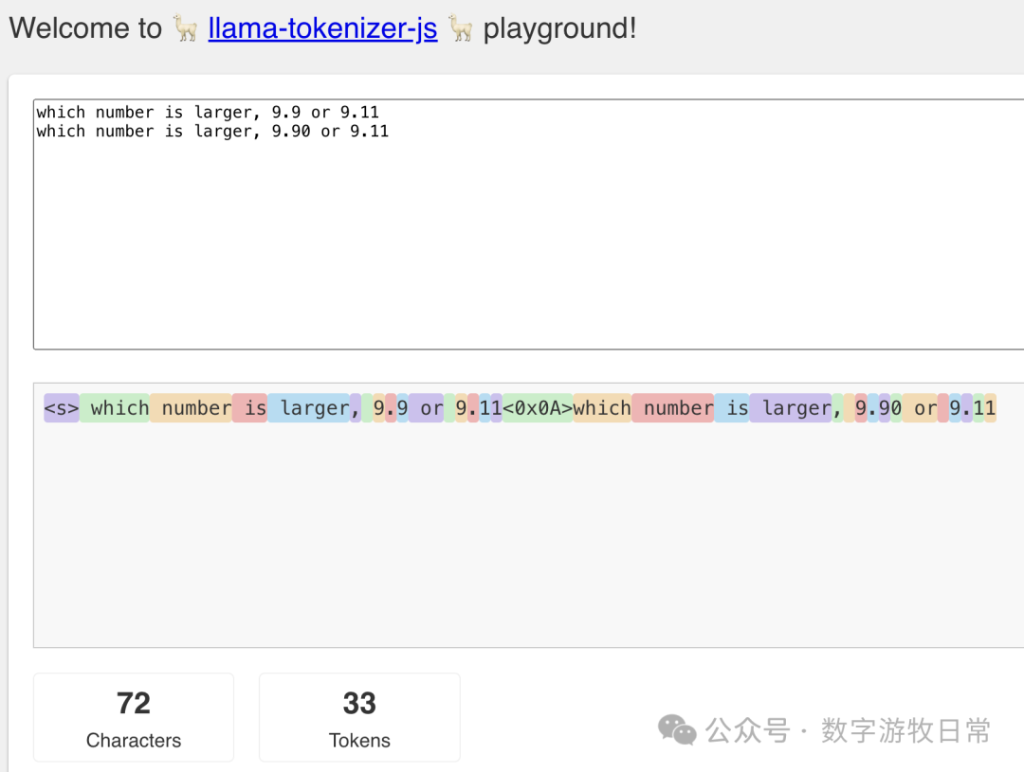Select the orange 'which' token after the newline
1024x772 pixels.
pyautogui.click(x=602, y=408)
